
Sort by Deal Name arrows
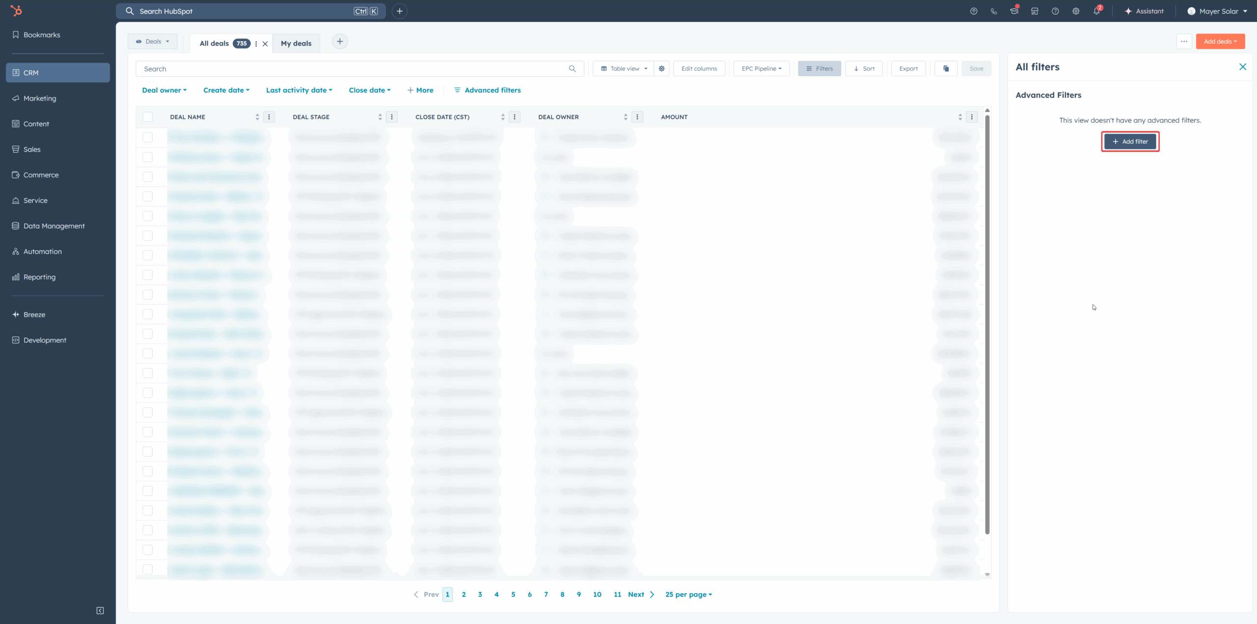(x=257, y=117)
